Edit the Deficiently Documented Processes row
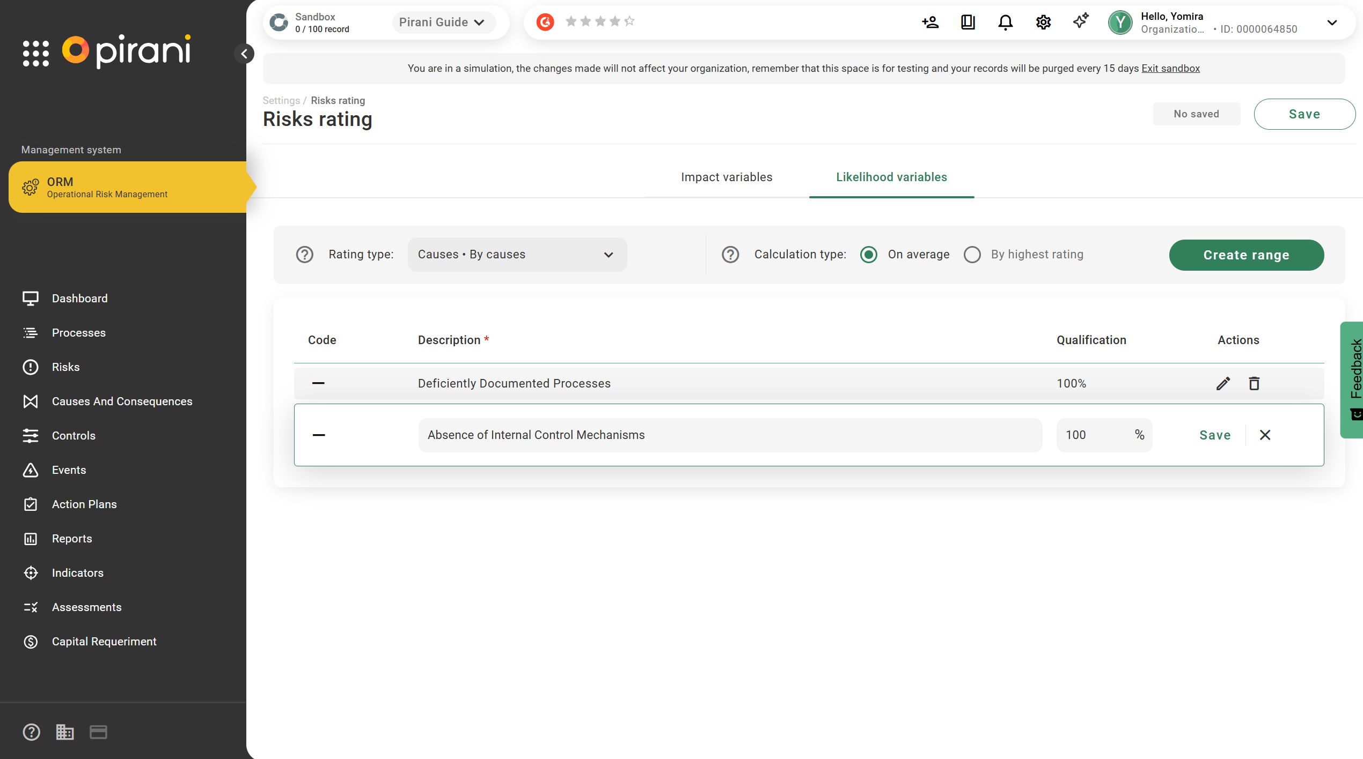This screenshot has height=759, width=1363. click(x=1223, y=384)
